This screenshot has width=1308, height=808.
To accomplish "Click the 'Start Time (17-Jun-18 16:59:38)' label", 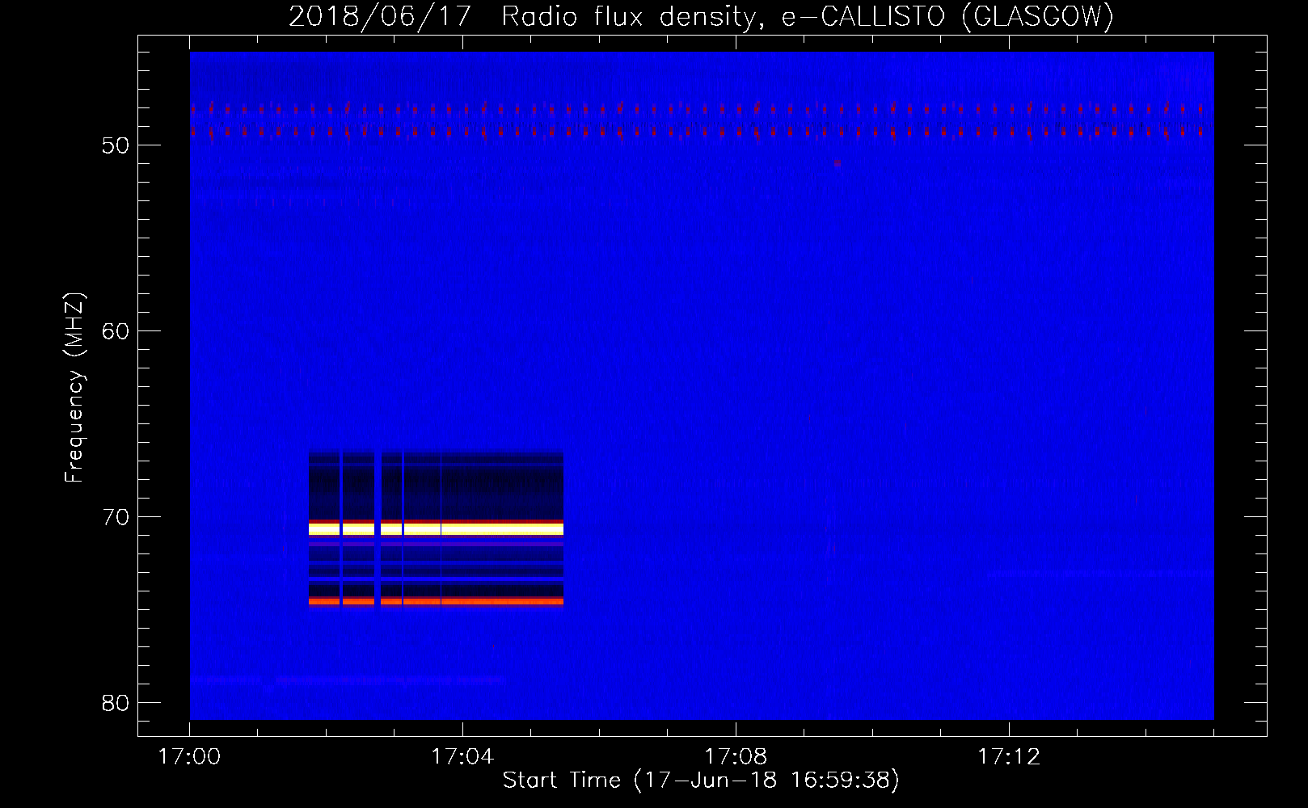I will tap(701, 781).
